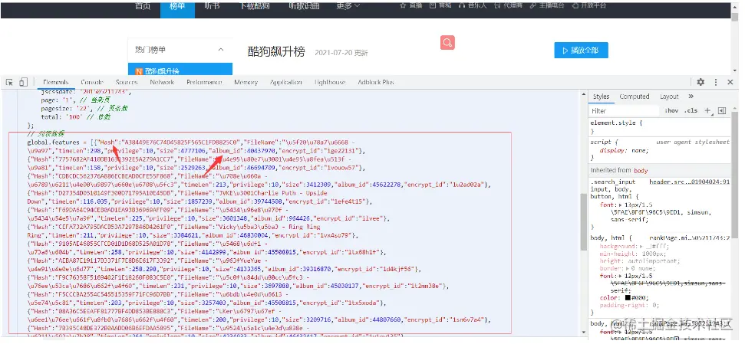Show more sidebar tabs with » chevron
Image resolution: width=745 pixels, height=344 pixels.
[691, 97]
